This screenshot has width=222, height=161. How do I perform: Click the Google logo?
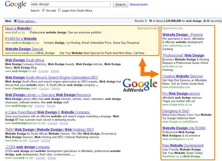[15, 5]
